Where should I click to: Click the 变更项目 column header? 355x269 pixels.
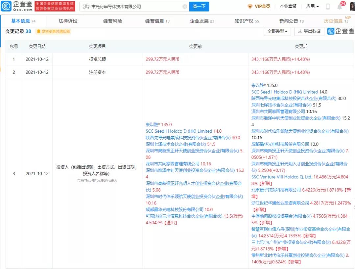97,46
